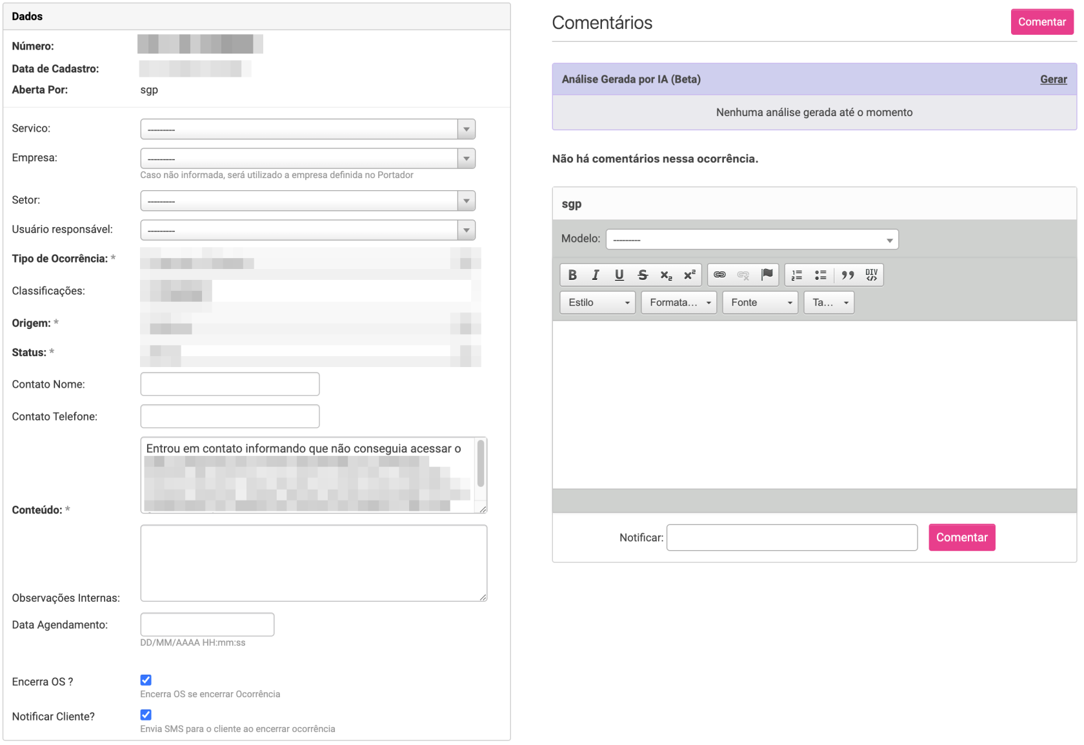
Task: Open the Servico dropdown
Action: tap(308, 129)
